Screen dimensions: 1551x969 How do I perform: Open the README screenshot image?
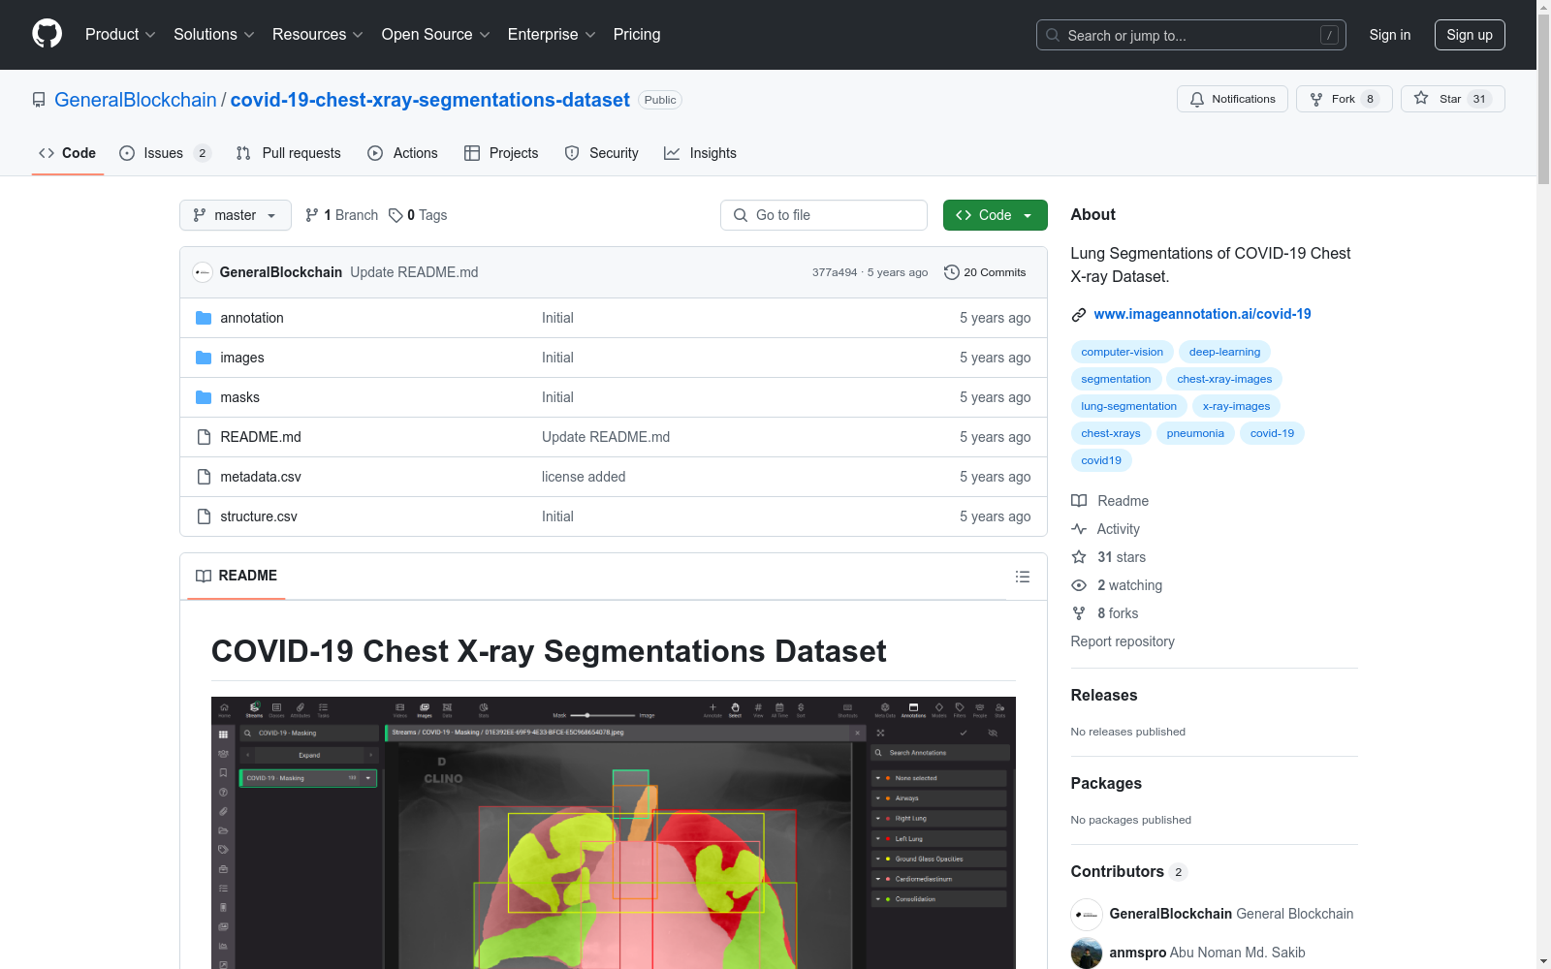click(614, 832)
